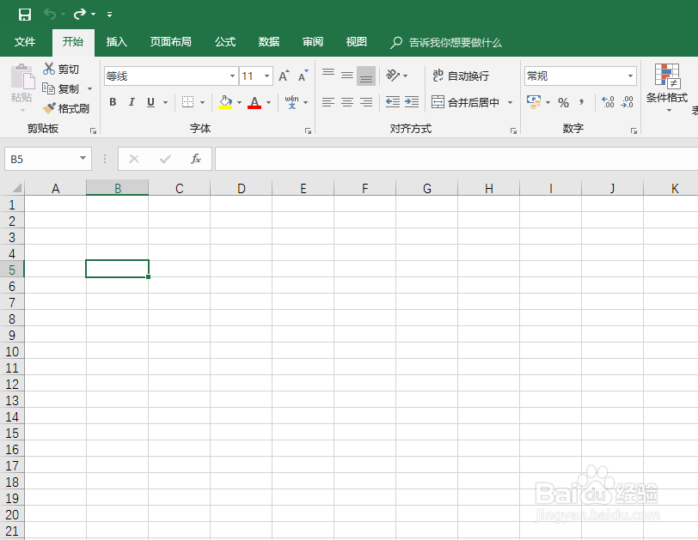Toggle center horizontal alignment
698x540 pixels.
pos(347,102)
